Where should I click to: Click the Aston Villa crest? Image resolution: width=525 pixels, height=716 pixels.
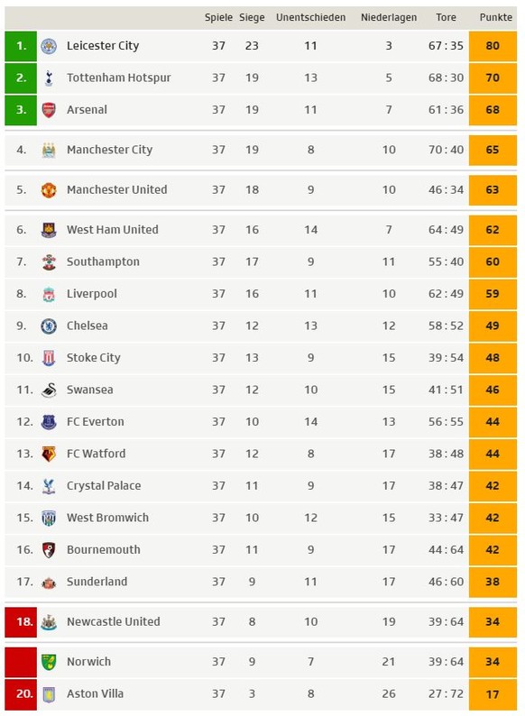pos(49,694)
